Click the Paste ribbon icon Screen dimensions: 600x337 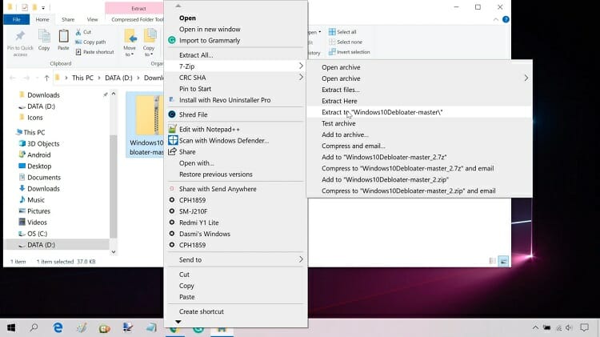(x=63, y=37)
